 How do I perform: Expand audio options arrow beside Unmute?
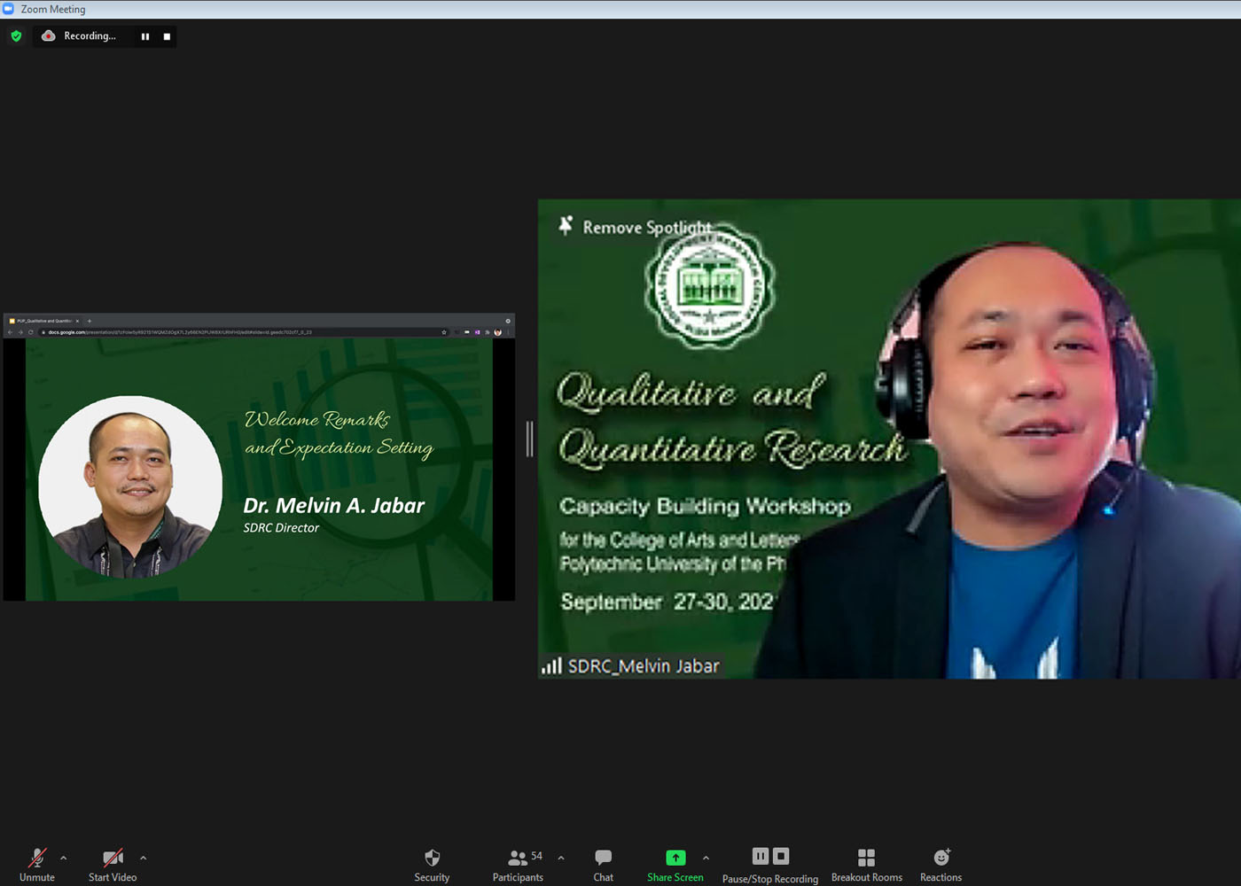point(63,858)
